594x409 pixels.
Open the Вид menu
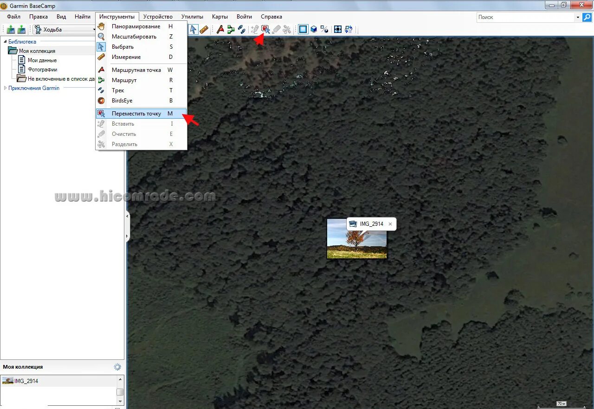coord(61,17)
